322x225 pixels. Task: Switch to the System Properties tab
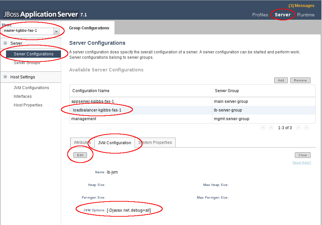click(x=155, y=143)
